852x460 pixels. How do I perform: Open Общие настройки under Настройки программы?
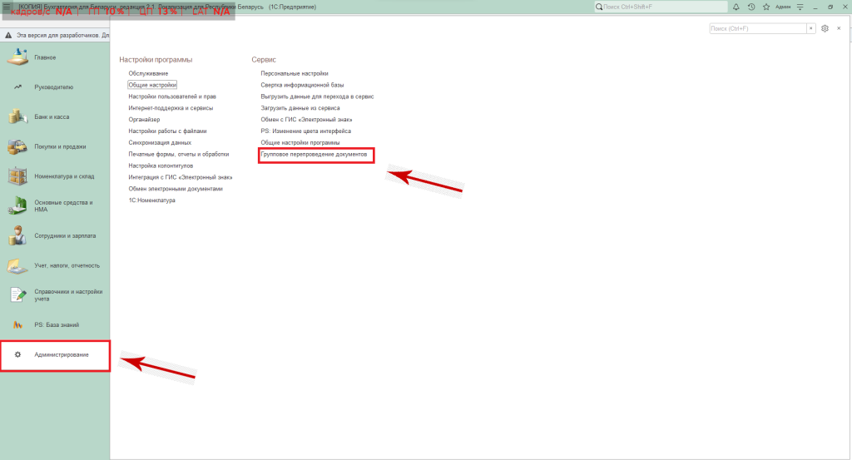pos(152,85)
